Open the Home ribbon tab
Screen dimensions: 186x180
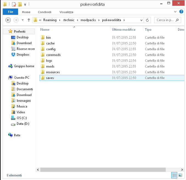pyautogui.click(x=26, y=12)
